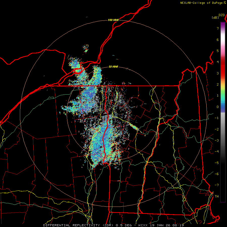This screenshot has height=227, width=227.
Task: Click the 5 dB tick label on scale
Action: (218, 51)
